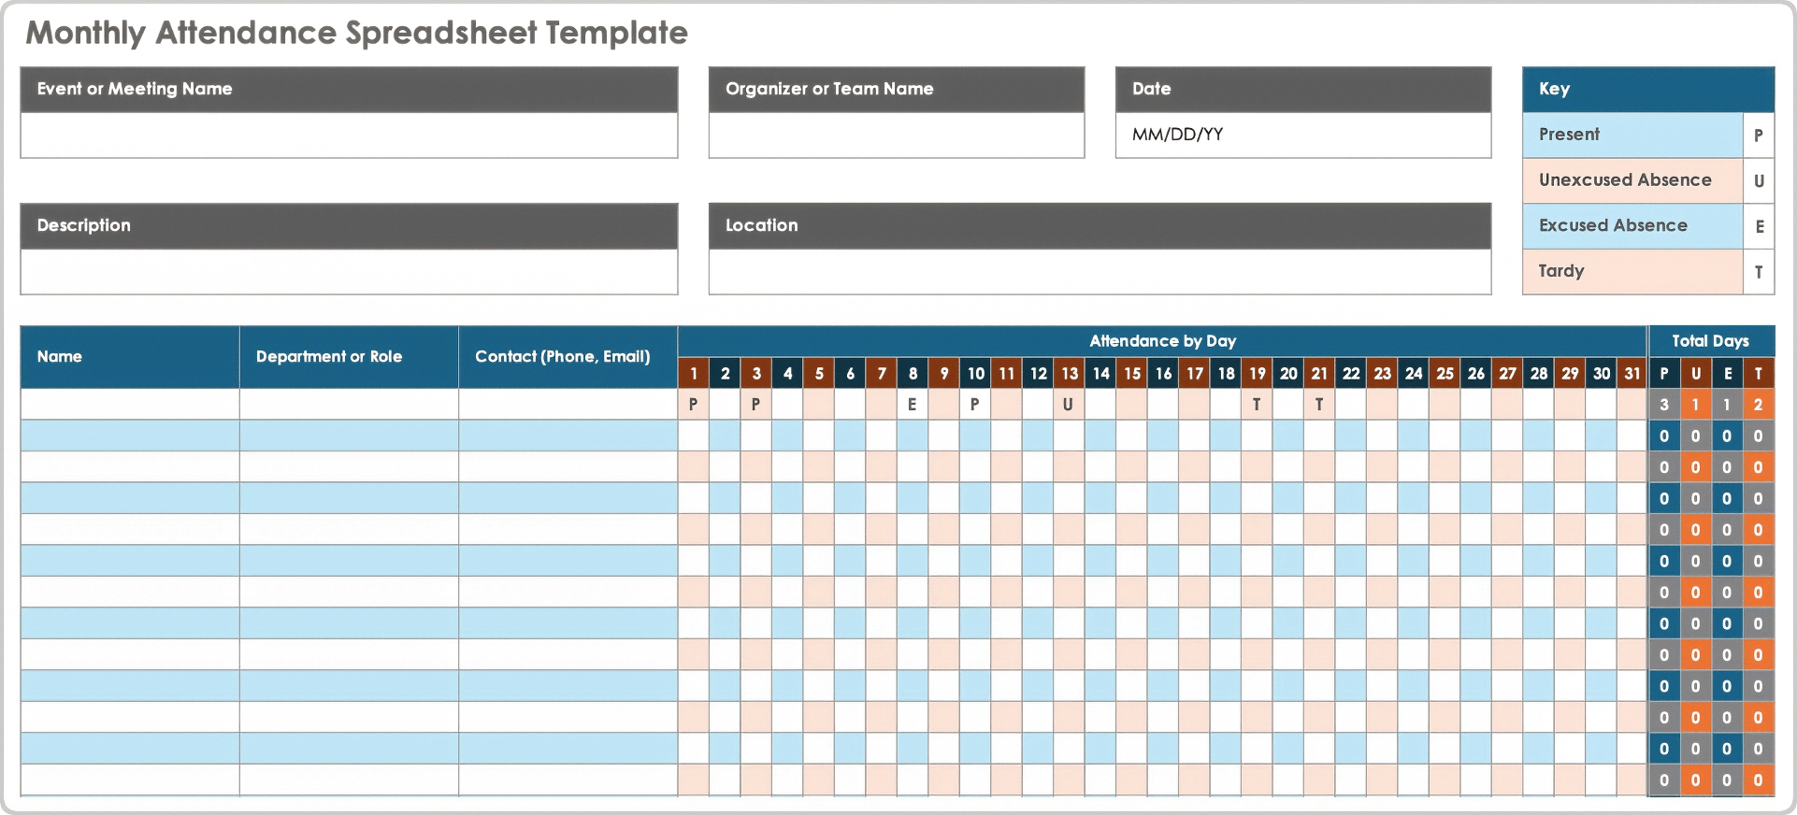Select the Unexcused Absence key cell

(x=1632, y=180)
